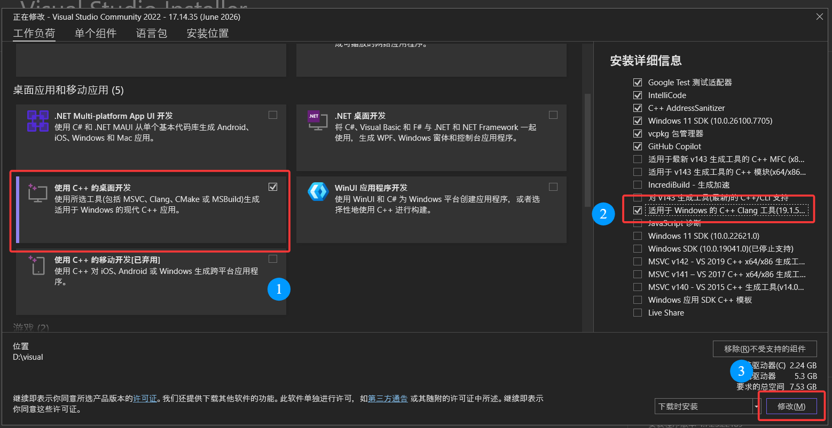Click 移除(R)不受支持的组件 button
Image resolution: width=832 pixels, height=428 pixels.
point(765,349)
